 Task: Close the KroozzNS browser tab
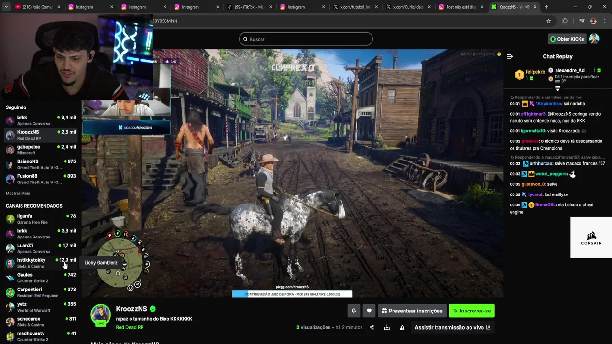click(534, 7)
